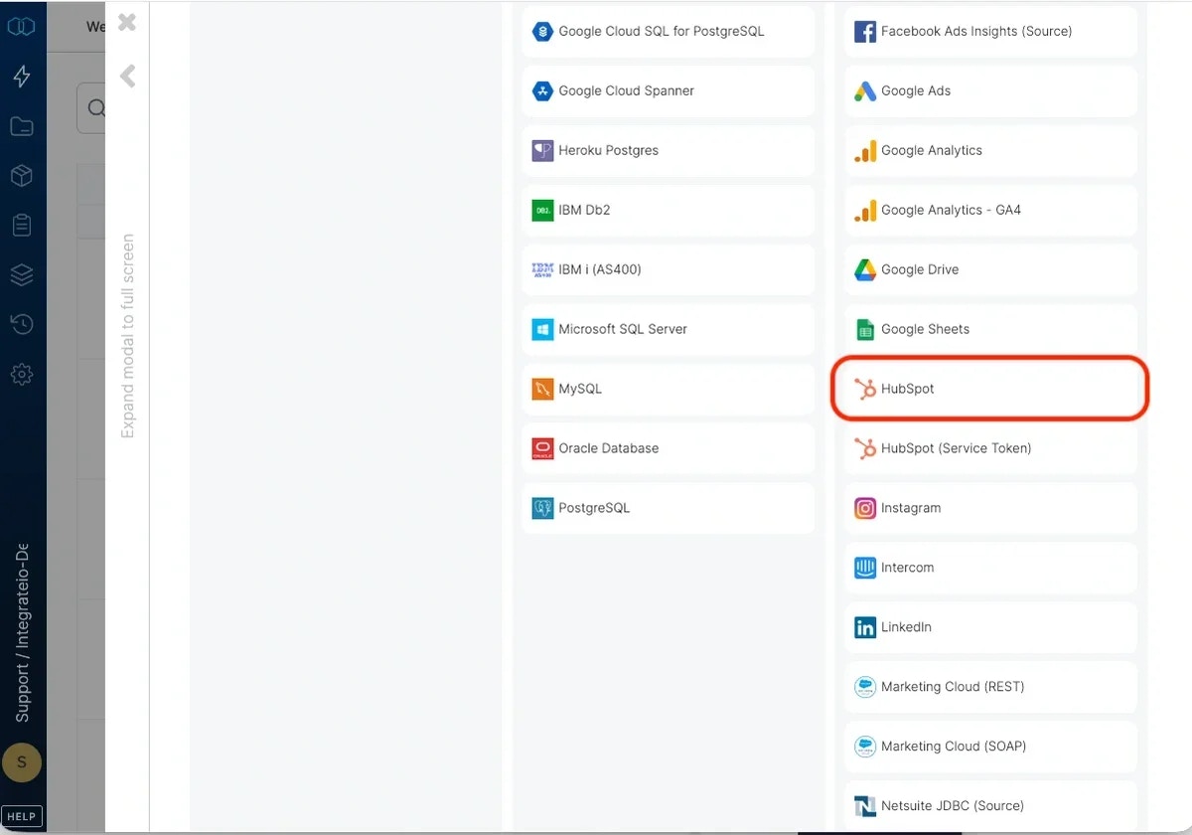Click the Netsuite JDBC (Source) icon

[x=865, y=805]
